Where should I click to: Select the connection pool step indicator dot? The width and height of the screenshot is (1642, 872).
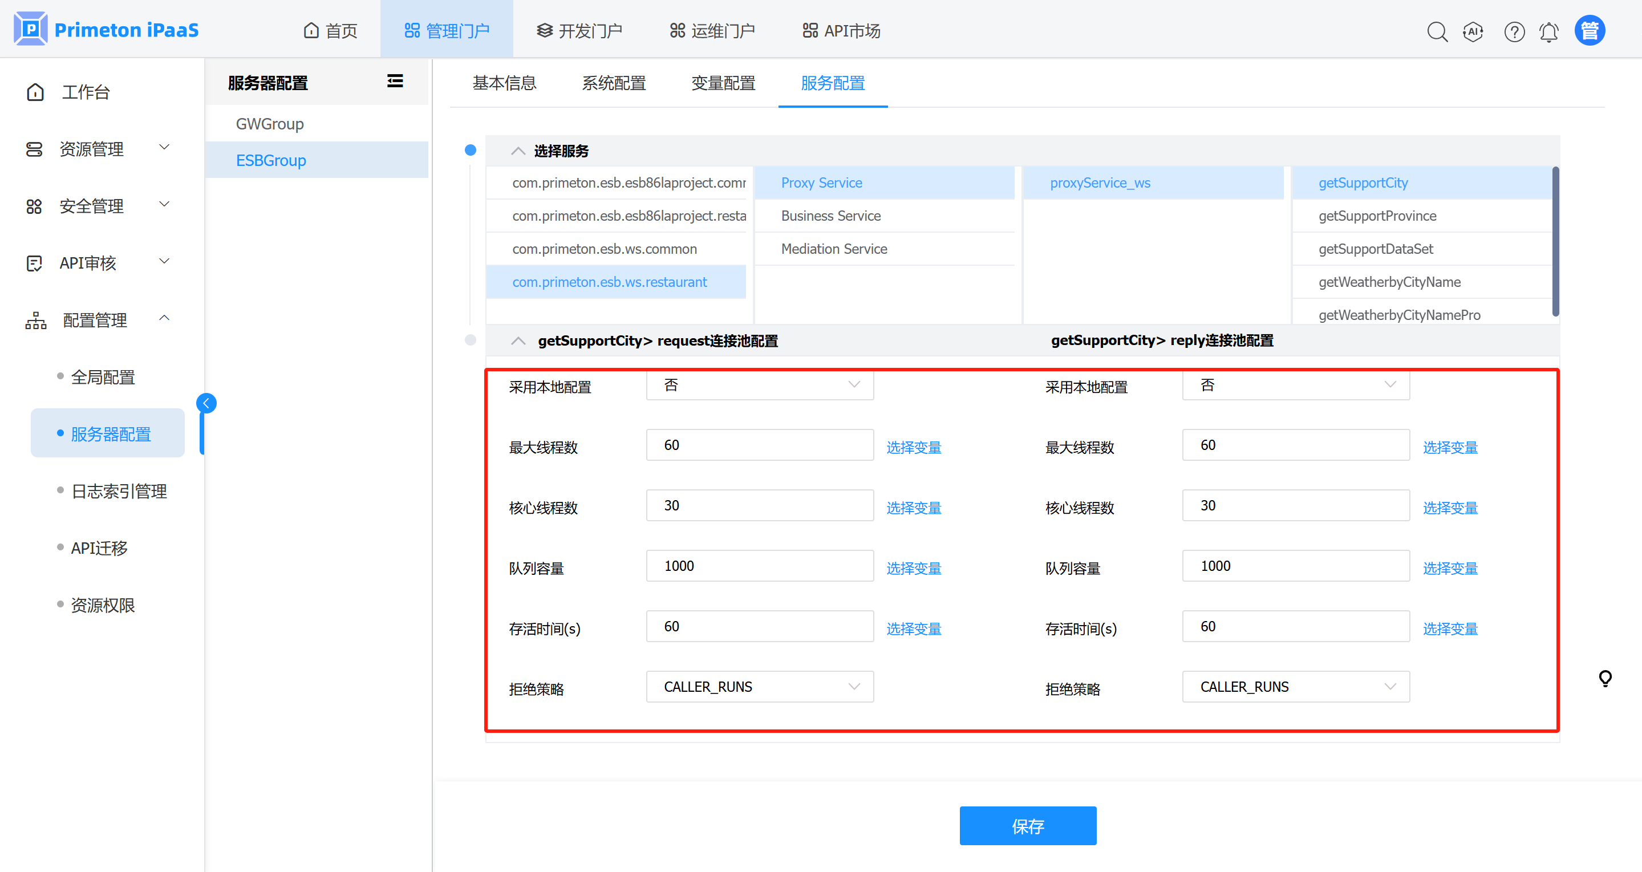[471, 340]
